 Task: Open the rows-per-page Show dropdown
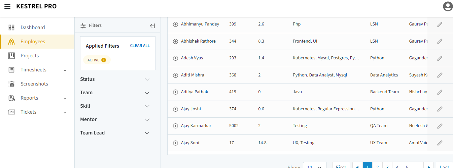315,166
